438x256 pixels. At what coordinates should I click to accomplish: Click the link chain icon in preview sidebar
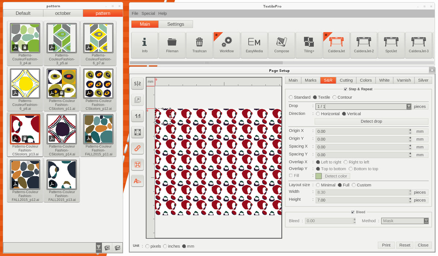point(138,148)
